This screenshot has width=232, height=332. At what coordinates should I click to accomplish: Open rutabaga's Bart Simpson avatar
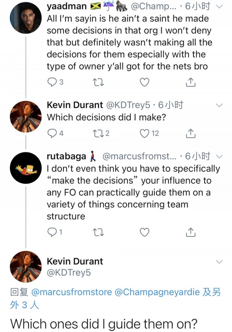pos(26,168)
